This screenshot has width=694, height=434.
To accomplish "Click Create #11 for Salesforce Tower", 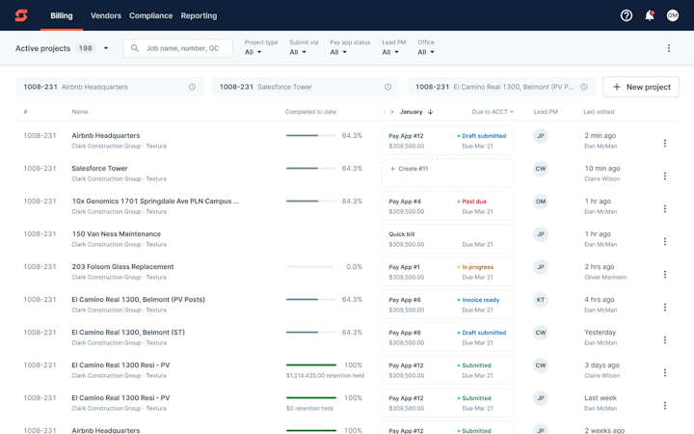I will coord(447,173).
